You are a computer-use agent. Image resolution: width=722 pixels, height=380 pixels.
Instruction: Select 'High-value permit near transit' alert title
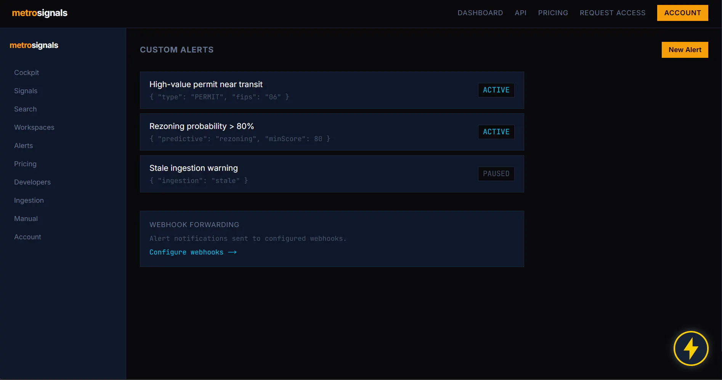coord(206,84)
